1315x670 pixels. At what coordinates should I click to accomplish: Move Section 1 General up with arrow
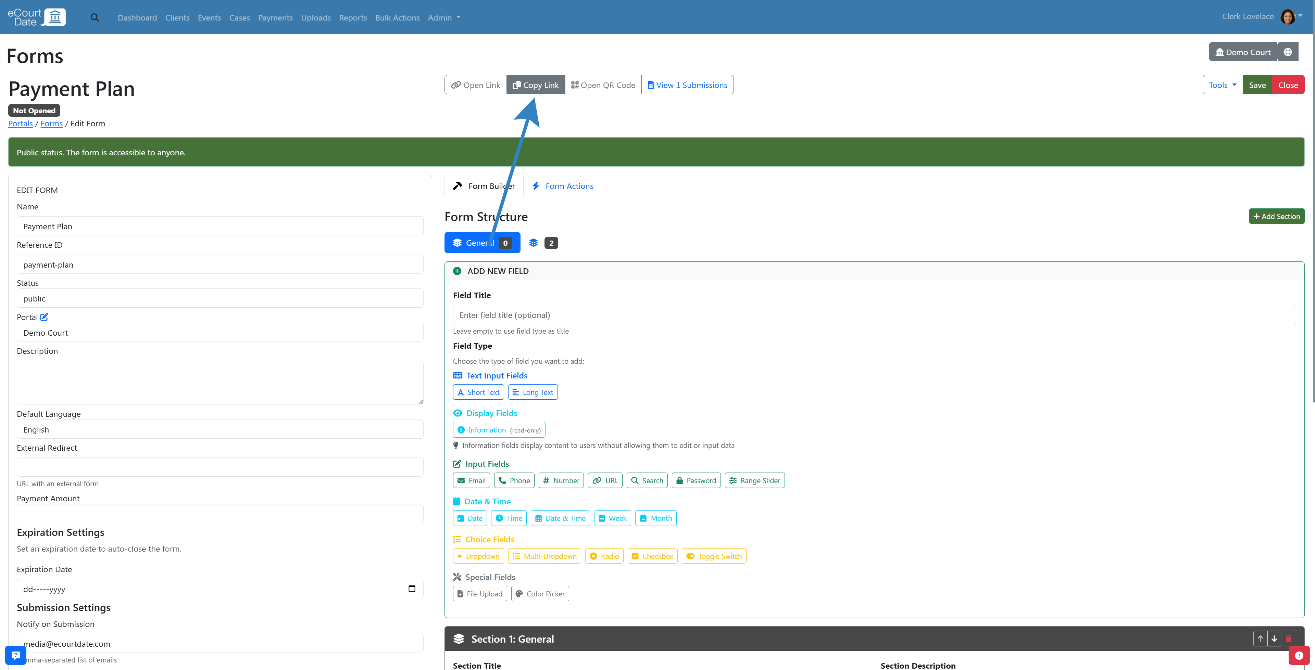[1260, 639]
